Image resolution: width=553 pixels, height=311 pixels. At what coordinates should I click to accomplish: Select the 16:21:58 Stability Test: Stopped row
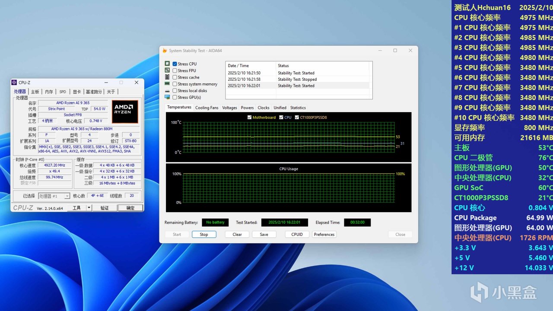(298, 79)
